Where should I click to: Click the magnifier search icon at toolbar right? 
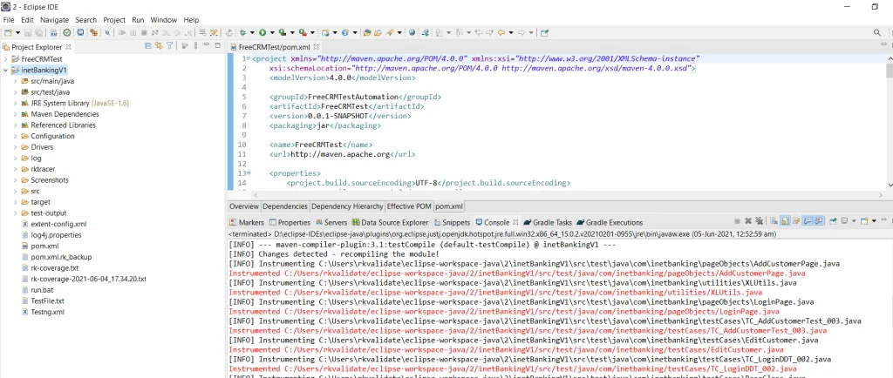point(877,32)
